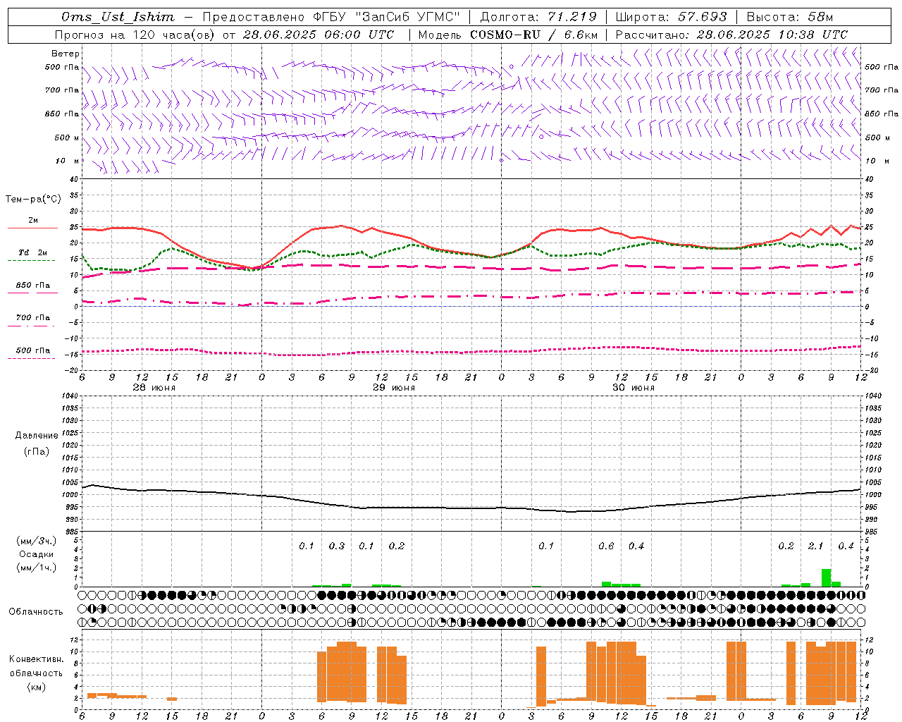Select the longitude value Долгота: 71.219

(538, 17)
